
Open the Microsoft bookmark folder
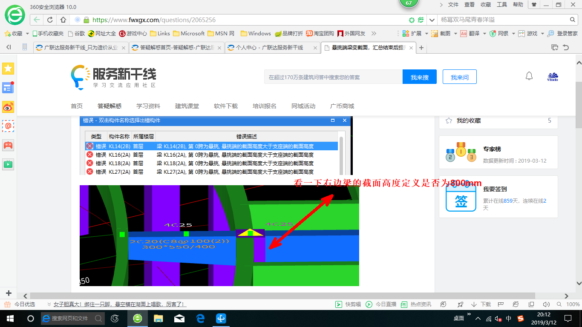189,33
